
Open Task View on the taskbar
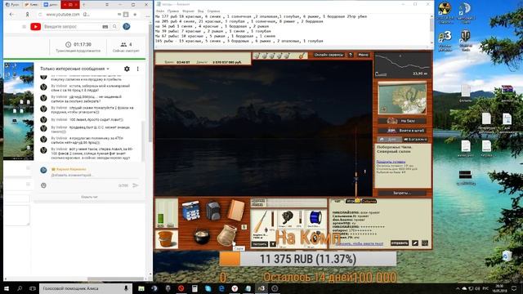point(33,288)
